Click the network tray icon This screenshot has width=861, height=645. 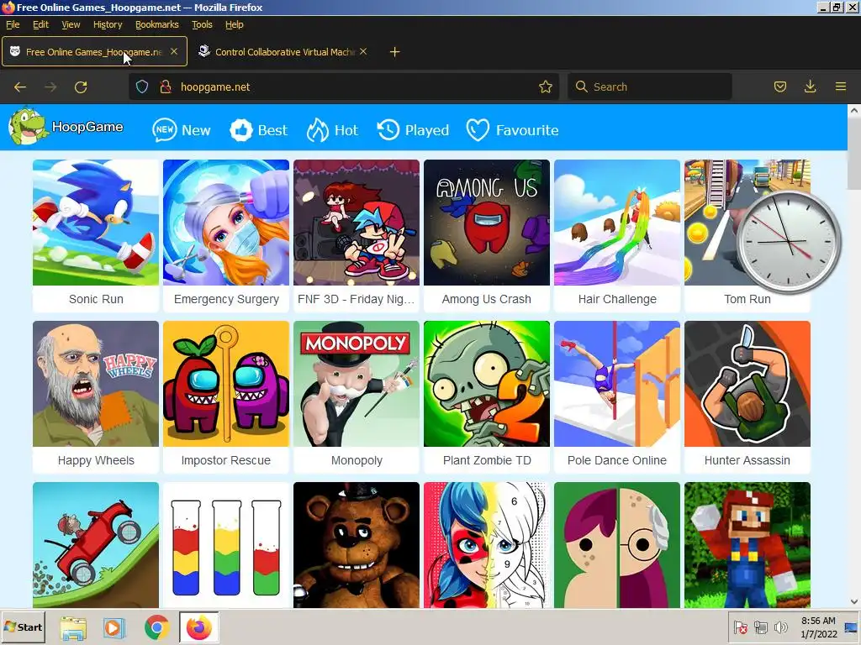[760, 627]
